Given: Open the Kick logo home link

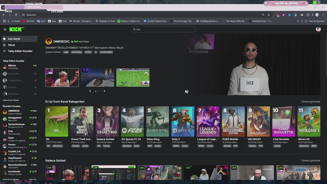Looking at the screenshot, I should point(16,29).
